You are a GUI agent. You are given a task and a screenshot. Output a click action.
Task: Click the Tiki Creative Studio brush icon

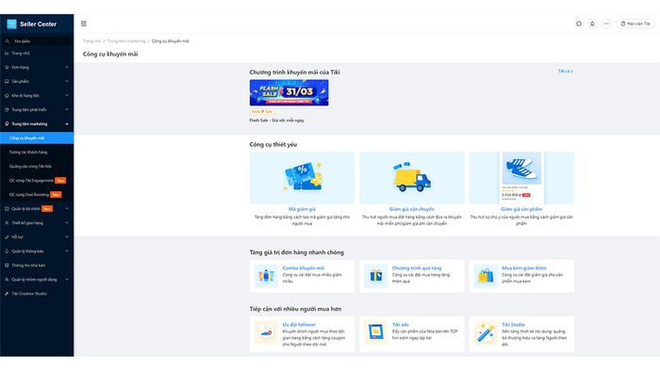7,294
